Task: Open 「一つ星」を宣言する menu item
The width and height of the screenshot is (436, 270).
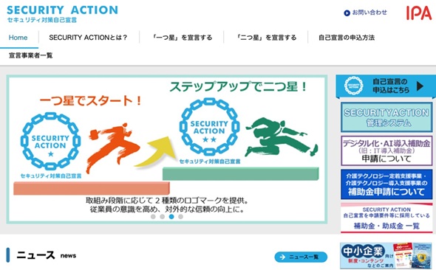Action: pos(182,38)
